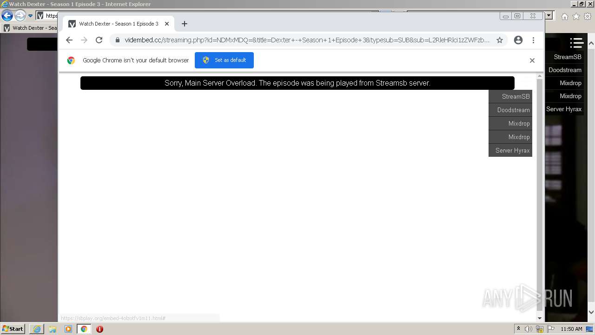Open the Windows Start menu

[x=13, y=328]
